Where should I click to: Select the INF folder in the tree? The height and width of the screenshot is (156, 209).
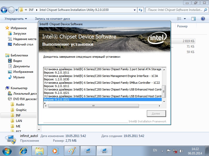tap(18, 115)
